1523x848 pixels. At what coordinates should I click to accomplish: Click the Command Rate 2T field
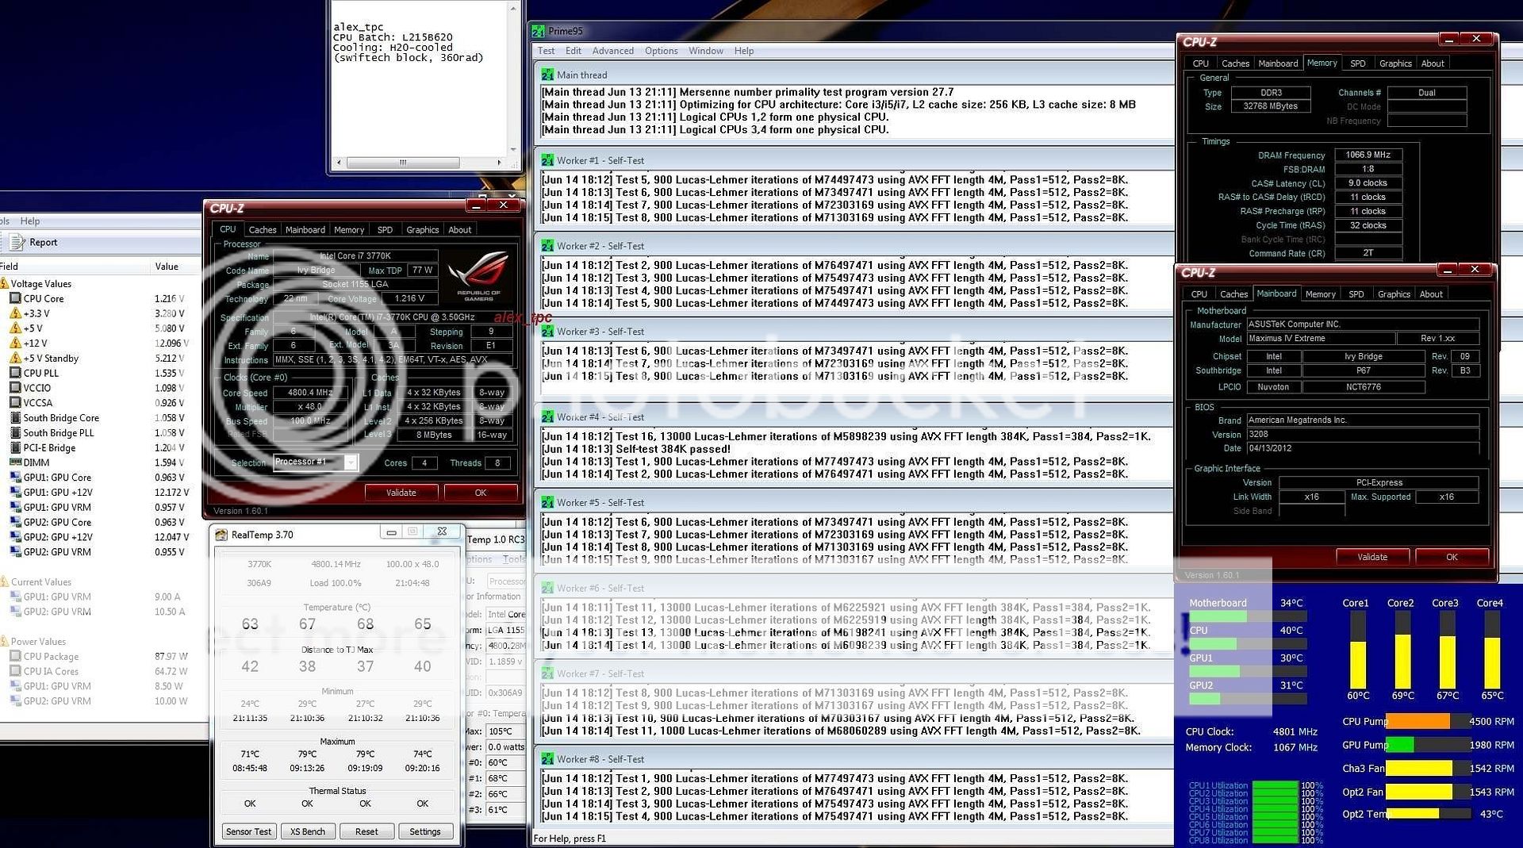click(1368, 253)
